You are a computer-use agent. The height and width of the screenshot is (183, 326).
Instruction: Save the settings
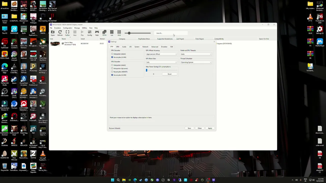(189, 128)
